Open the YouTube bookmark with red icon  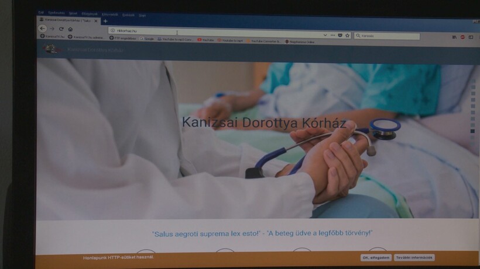click(x=205, y=40)
